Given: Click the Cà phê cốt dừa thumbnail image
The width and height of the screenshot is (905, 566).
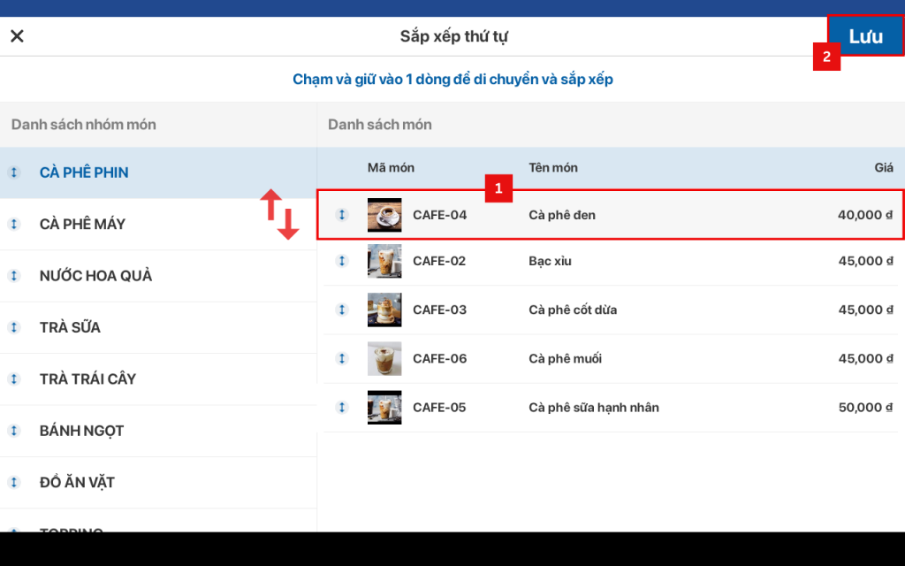Looking at the screenshot, I should [384, 310].
